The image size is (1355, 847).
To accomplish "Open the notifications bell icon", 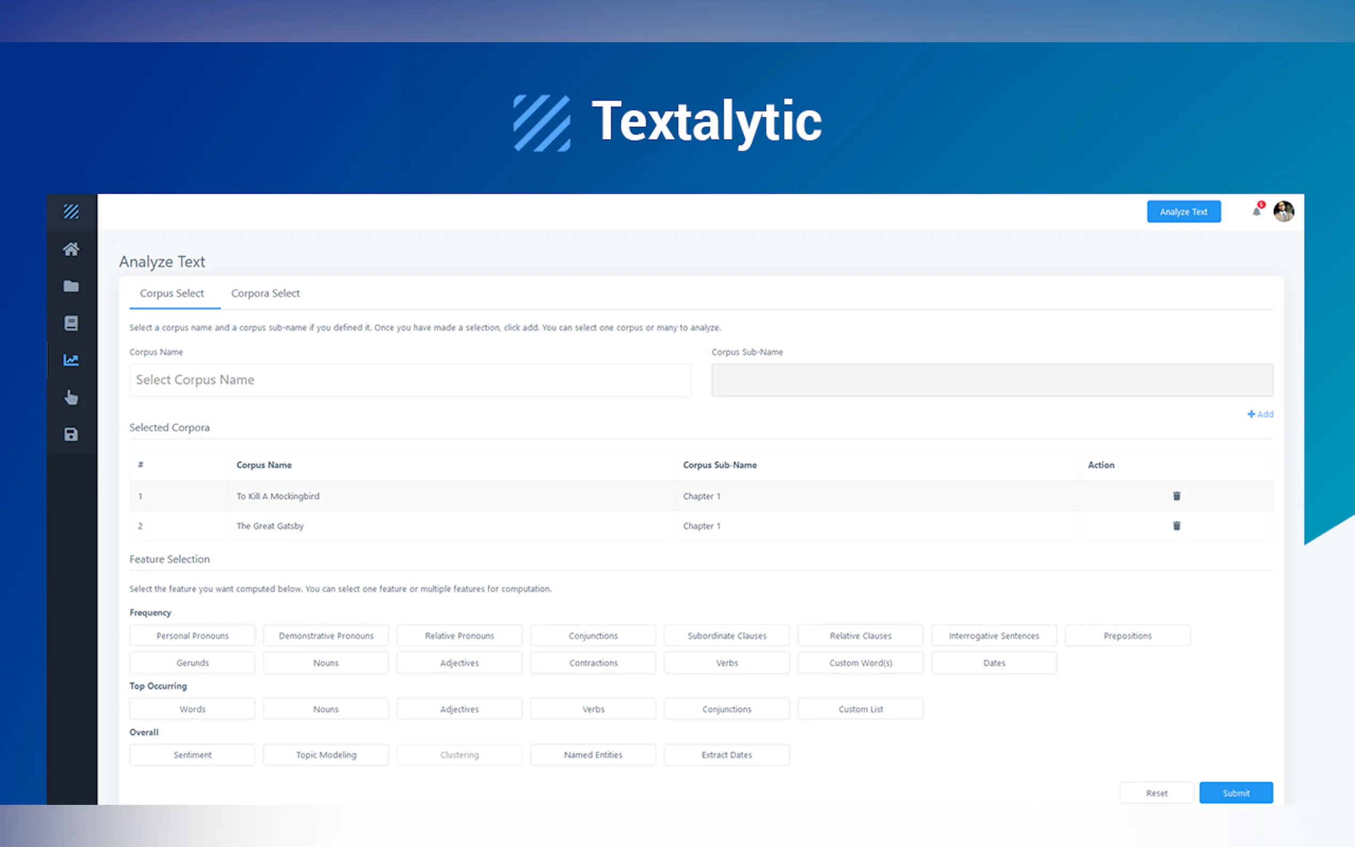I will (1256, 211).
